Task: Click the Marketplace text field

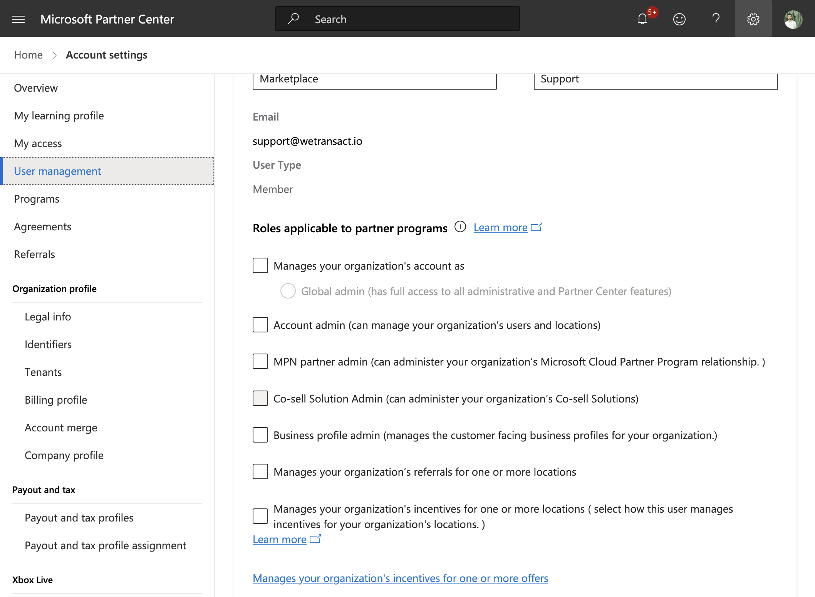Action: coord(375,81)
